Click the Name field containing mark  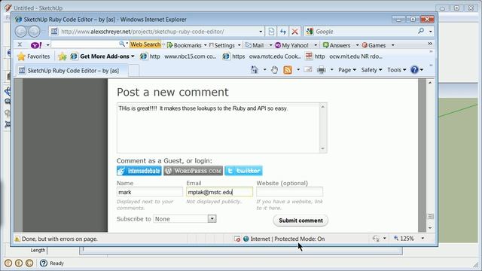[x=150, y=192]
